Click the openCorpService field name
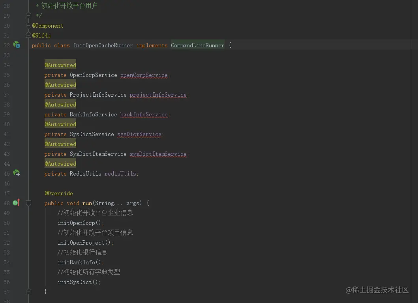This screenshot has height=303, width=418. (x=144, y=75)
